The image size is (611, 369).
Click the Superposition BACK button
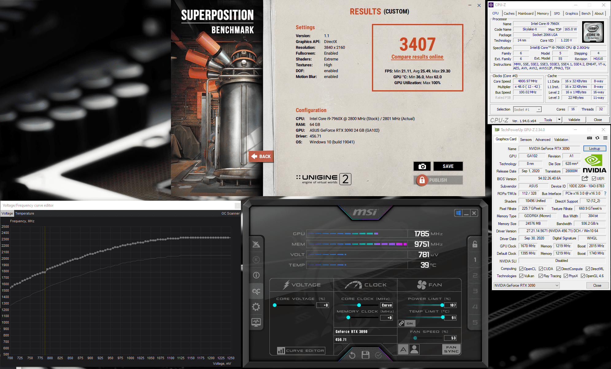261,156
